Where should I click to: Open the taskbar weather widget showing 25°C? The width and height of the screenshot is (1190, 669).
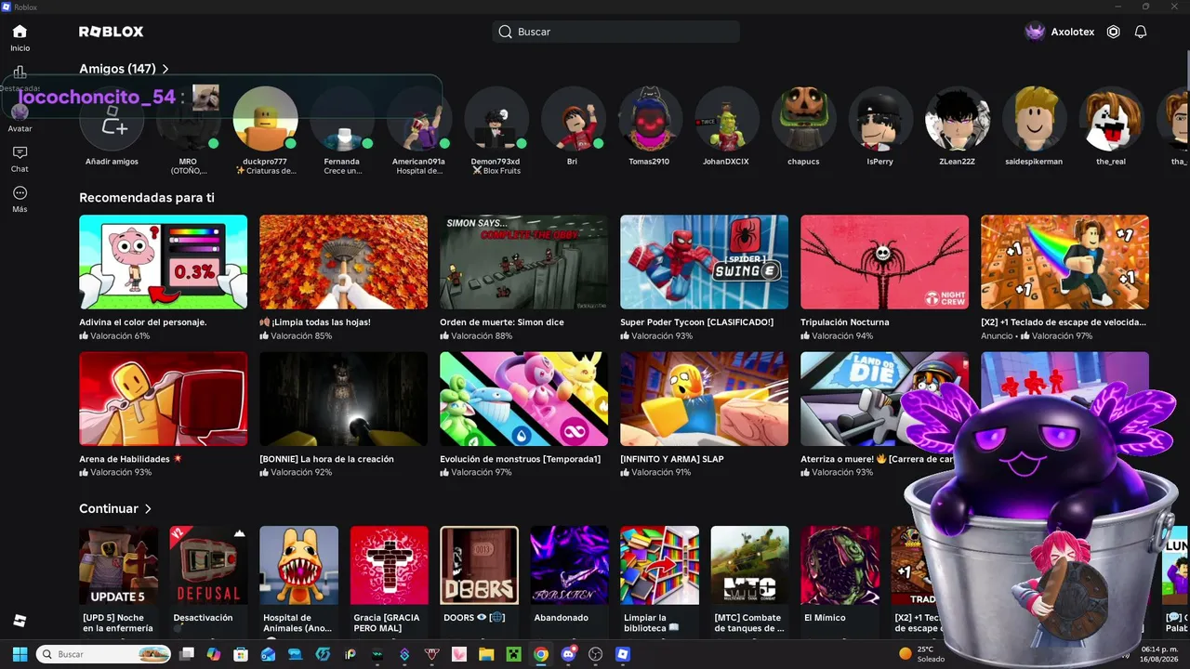922,654
